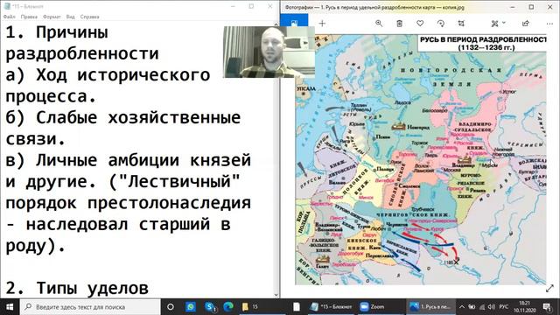
Task: Click the taskbar search box
Action: 90,307
